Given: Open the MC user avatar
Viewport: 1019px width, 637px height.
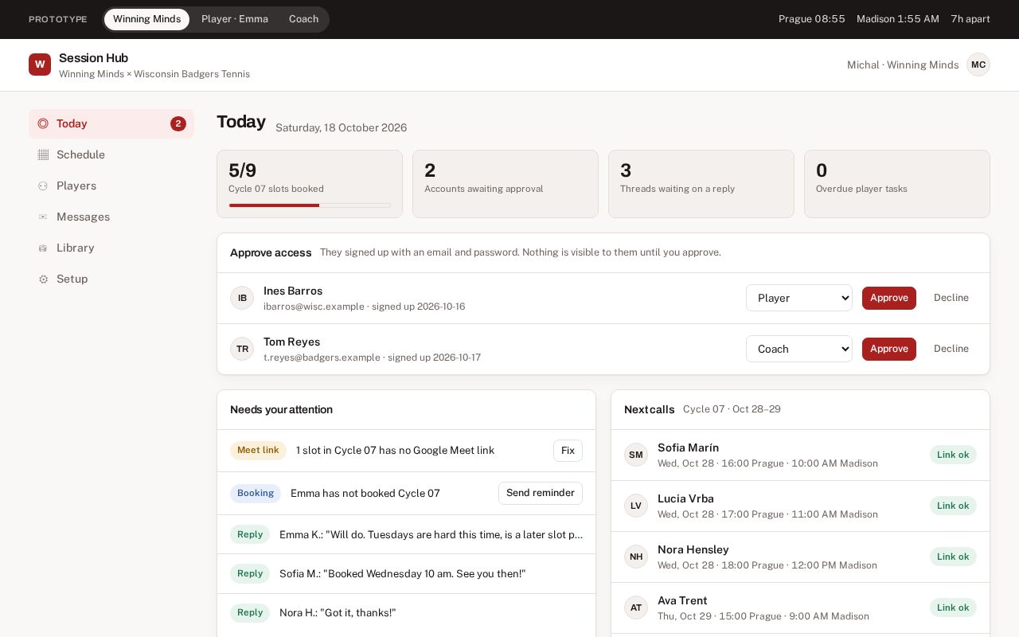Looking at the screenshot, I should pyautogui.click(x=978, y=64).
